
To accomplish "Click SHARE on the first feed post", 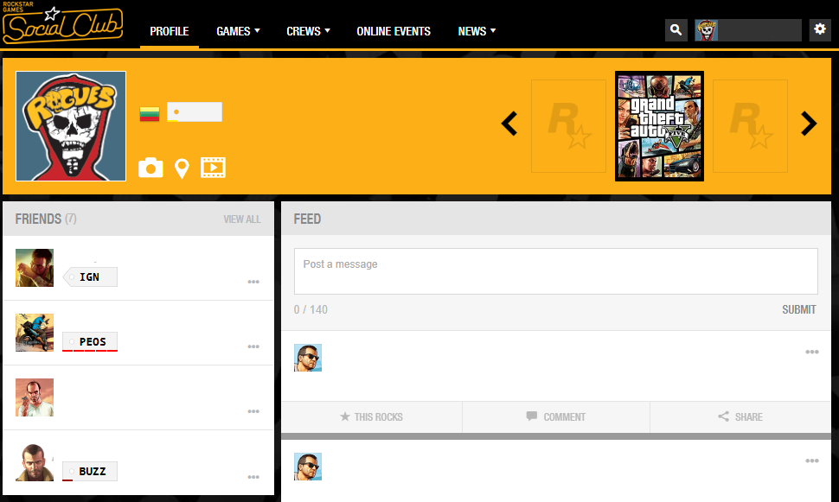I will pyautogui.click(x=740, y=417).
